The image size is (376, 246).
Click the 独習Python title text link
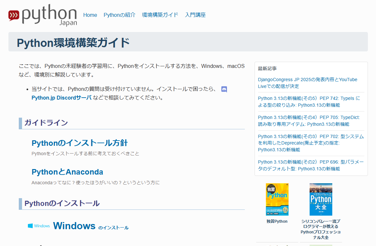(277, 221)
